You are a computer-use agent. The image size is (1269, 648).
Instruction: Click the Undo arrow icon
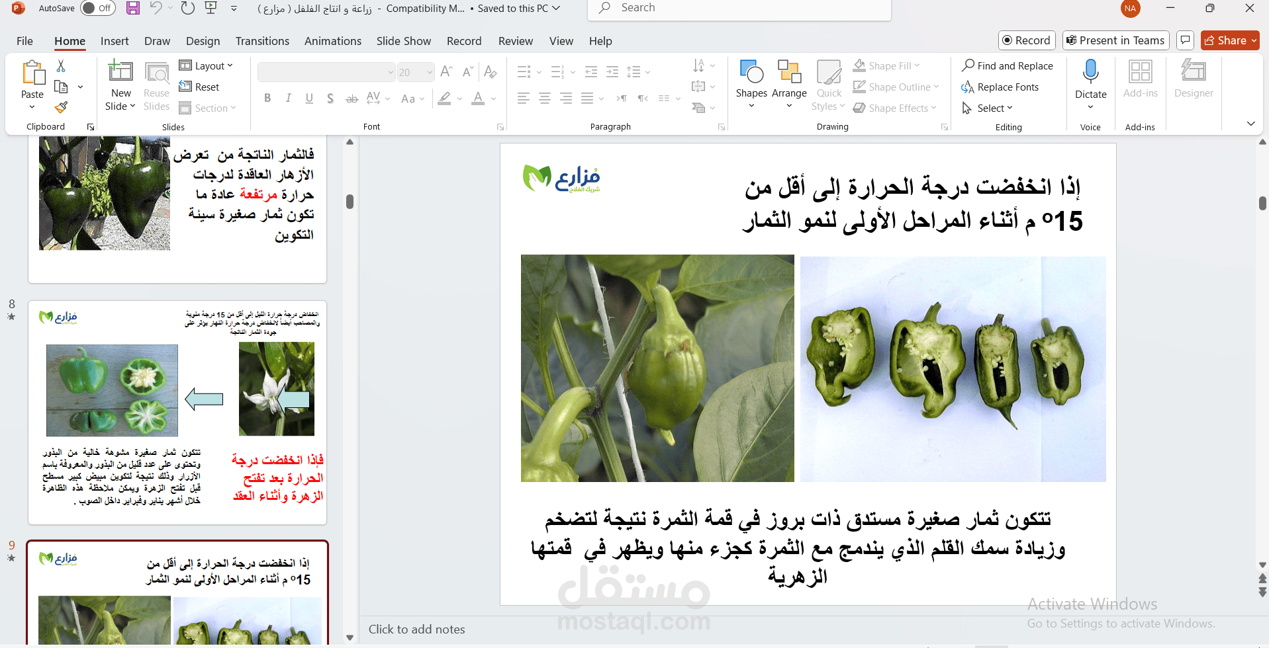(x=156, y=9)
